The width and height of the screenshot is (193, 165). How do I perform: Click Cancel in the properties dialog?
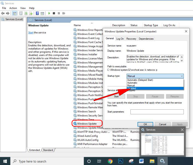click(162, 124)
